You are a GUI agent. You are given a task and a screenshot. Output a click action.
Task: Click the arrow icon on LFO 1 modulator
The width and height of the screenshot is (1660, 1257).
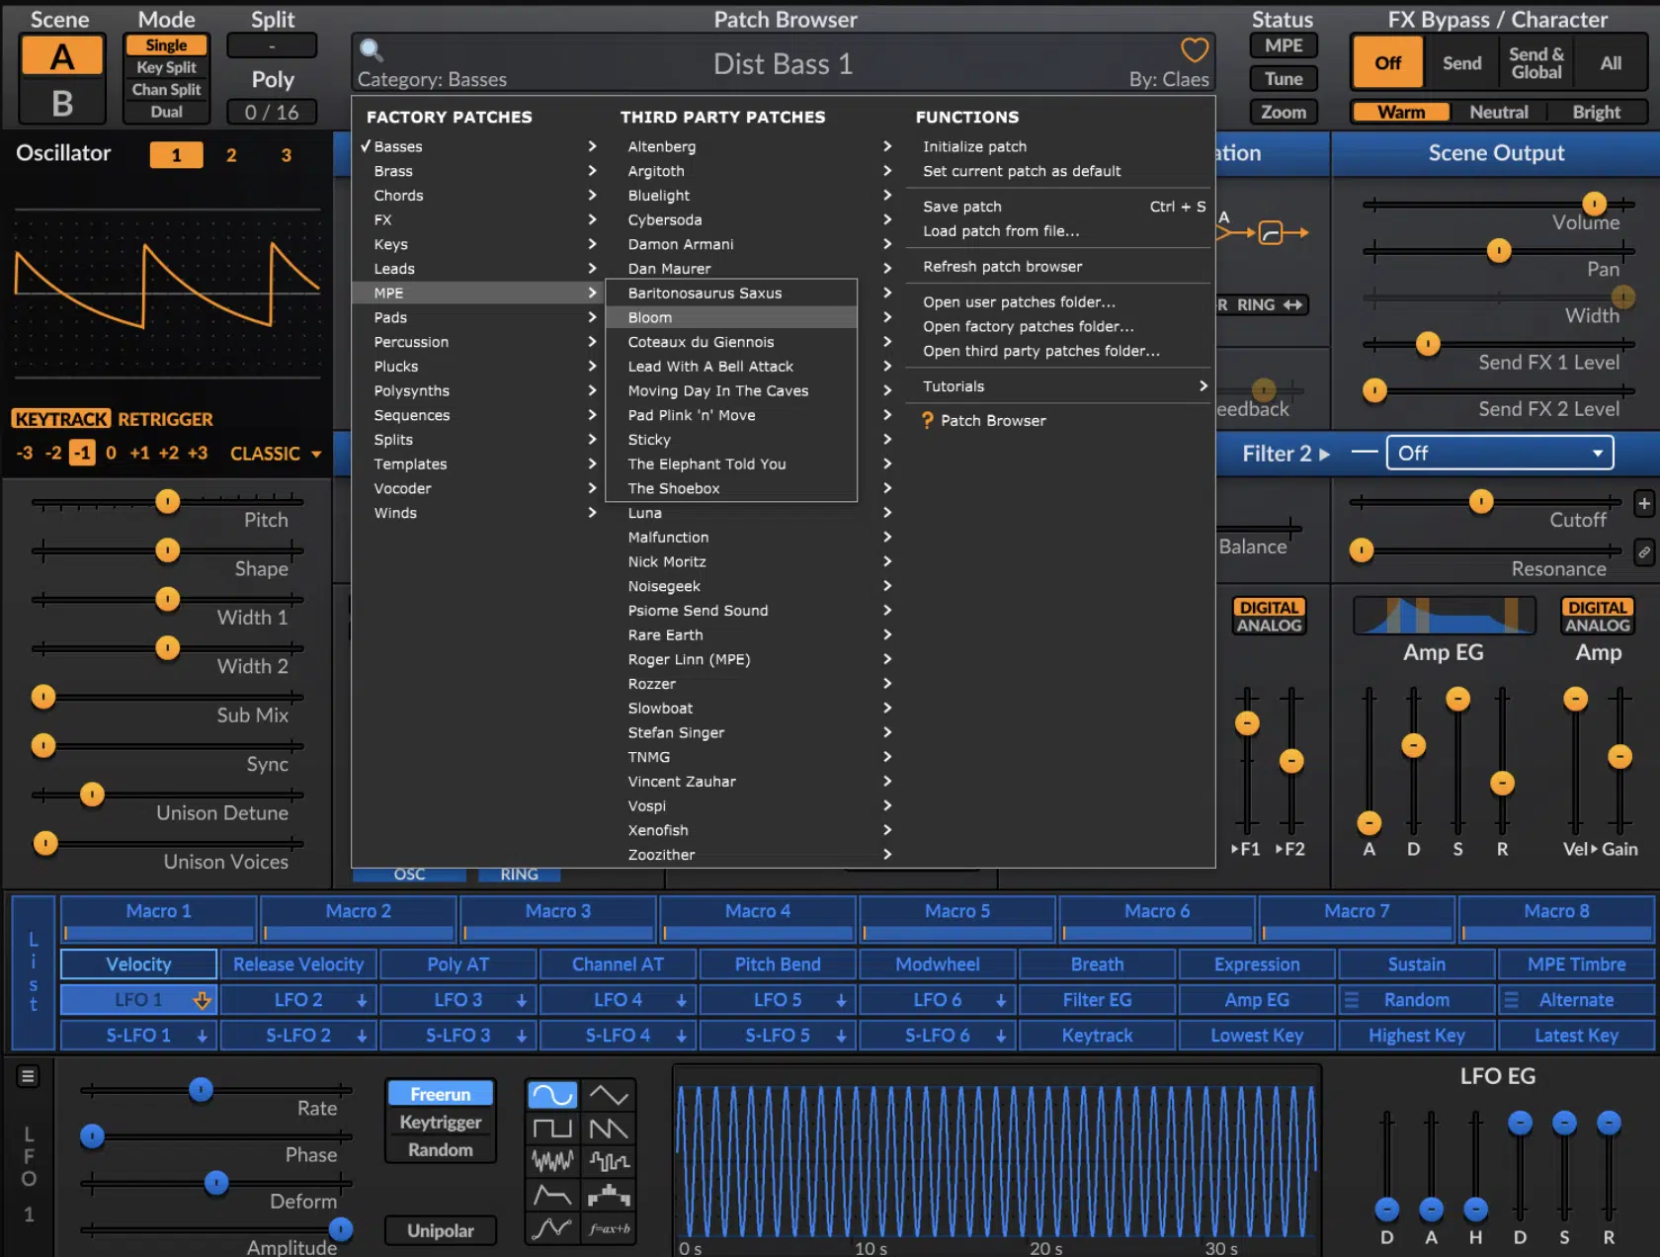[202, 1000]
